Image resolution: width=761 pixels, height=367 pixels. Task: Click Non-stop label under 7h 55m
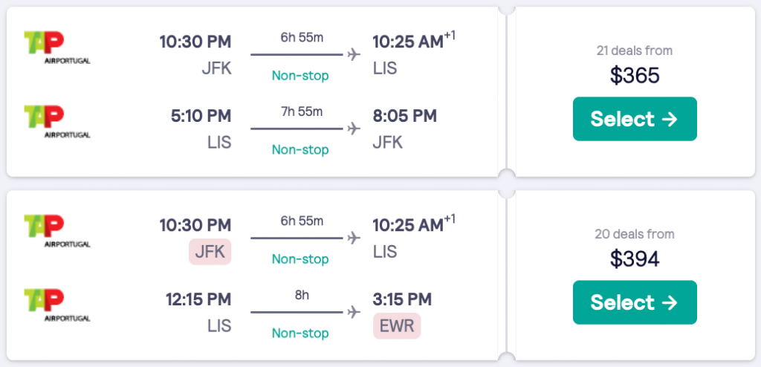tap(300, 150)
